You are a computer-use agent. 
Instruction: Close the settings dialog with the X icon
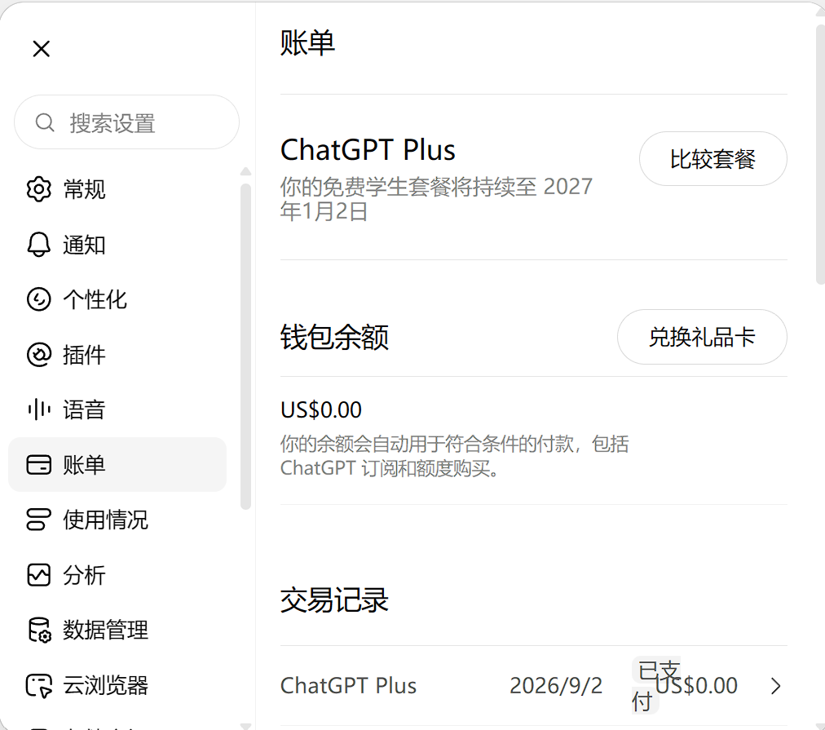[x=41, y=49]
